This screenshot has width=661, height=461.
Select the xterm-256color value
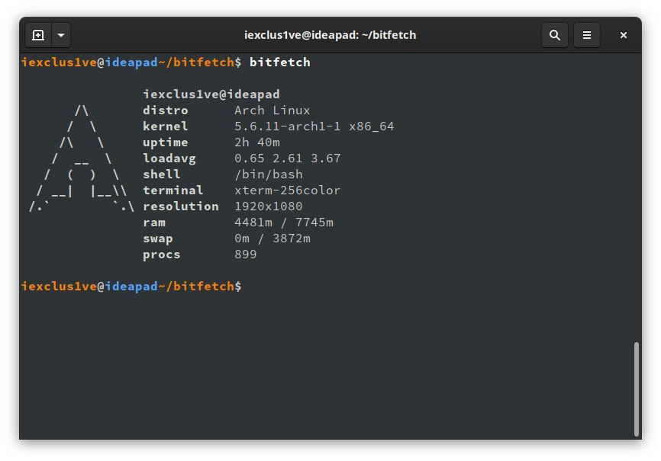(288, 190)
